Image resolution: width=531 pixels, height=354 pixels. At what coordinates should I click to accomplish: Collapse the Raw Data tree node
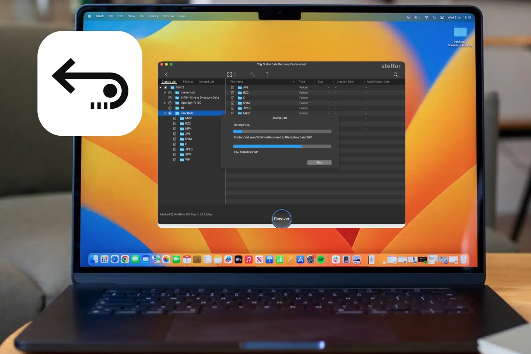point(165,113)
